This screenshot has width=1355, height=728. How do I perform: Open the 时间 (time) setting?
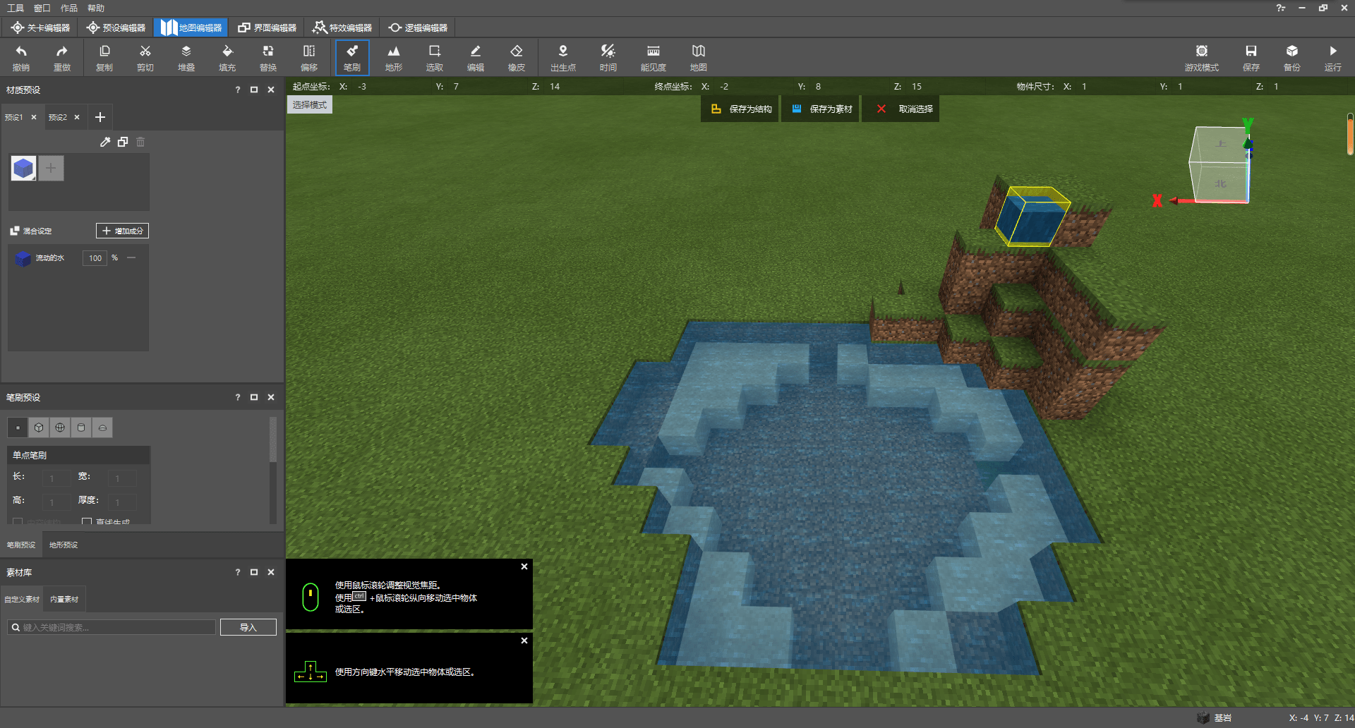coord(608,58)
